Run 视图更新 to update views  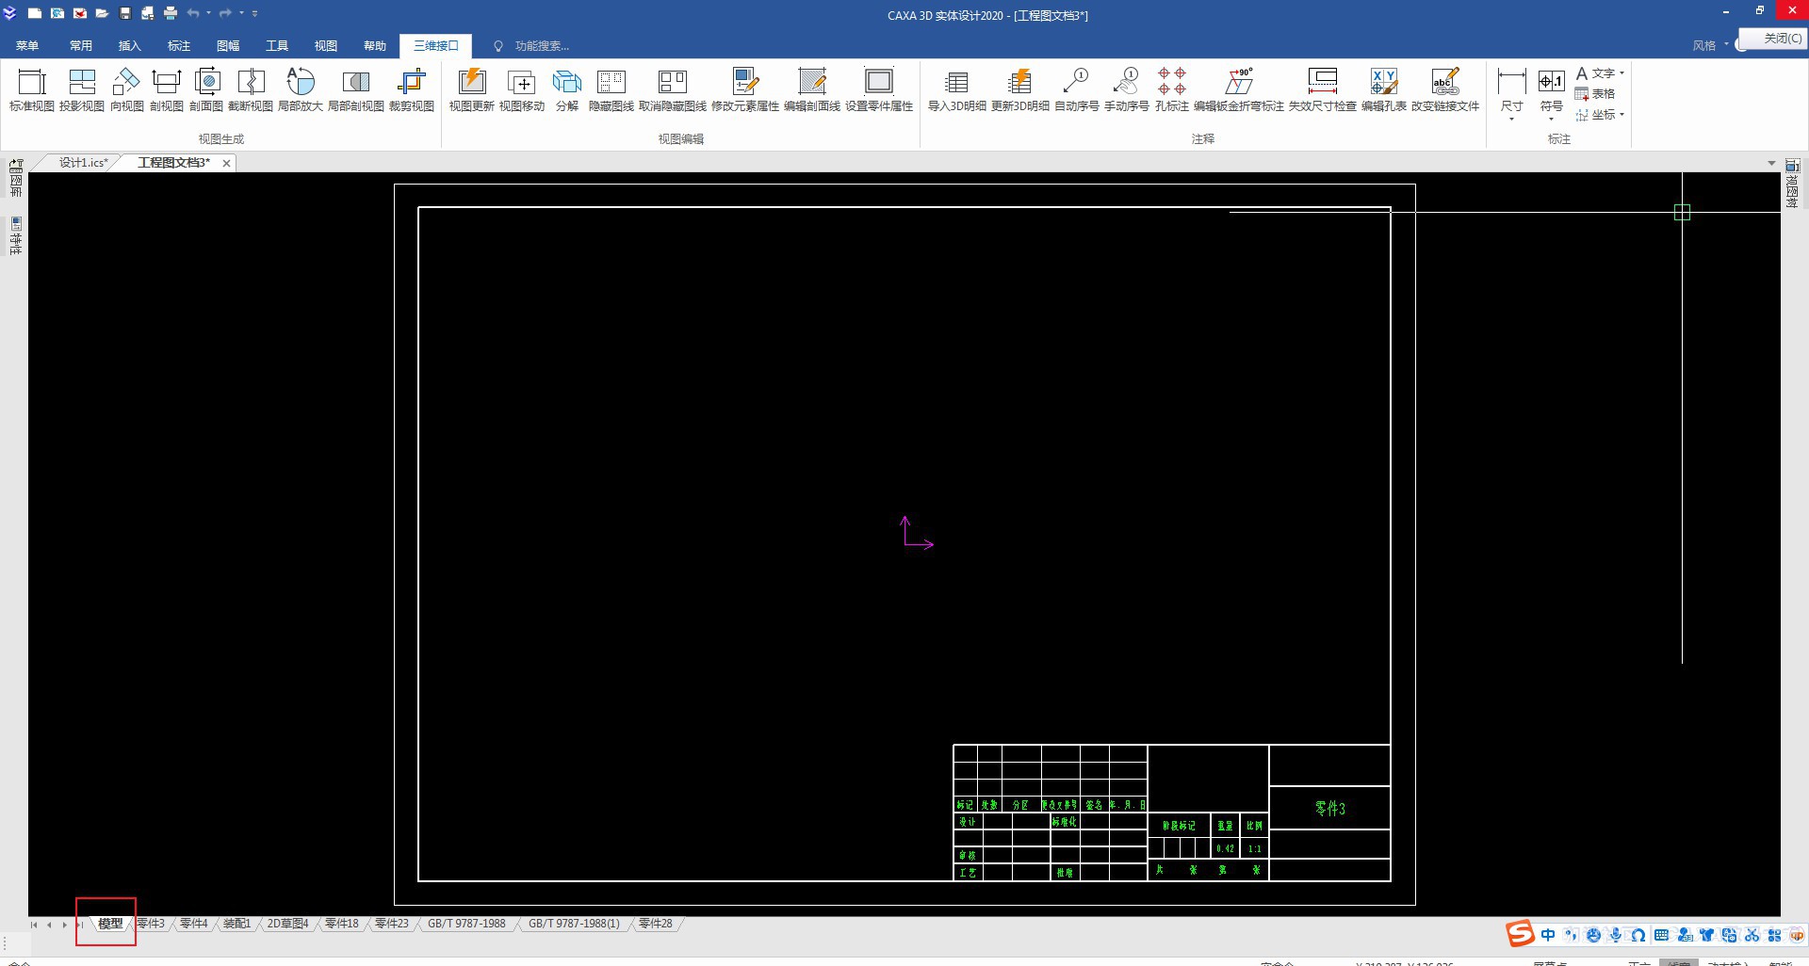471,89
